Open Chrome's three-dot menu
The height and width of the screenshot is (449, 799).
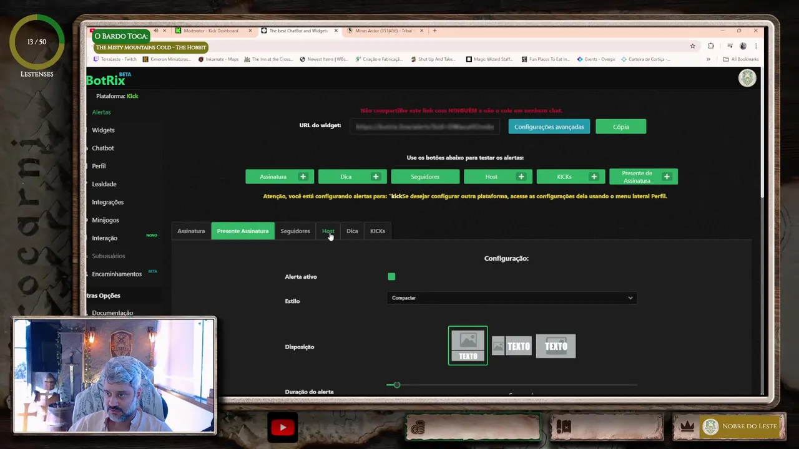(x=756, y=46)
